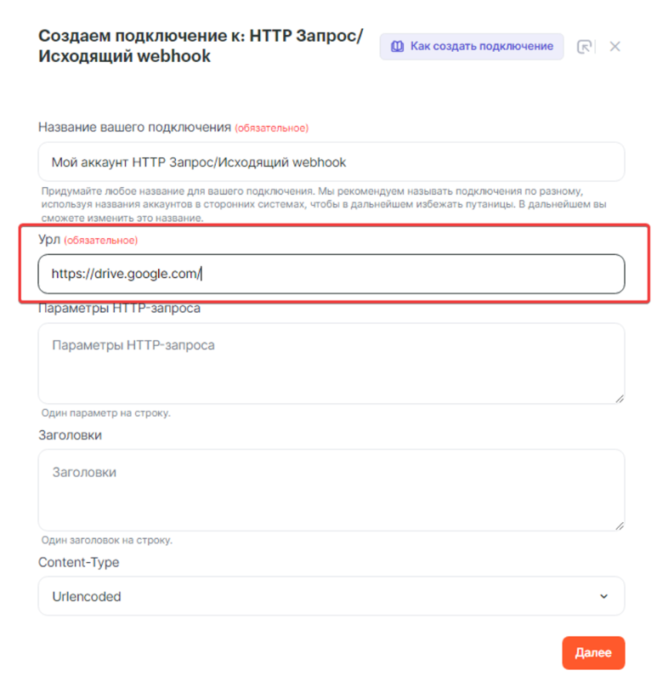The image size is (657, 693).
Task: Click the Урл field containing drive.google.com
Action: click(x=331, y=274)
